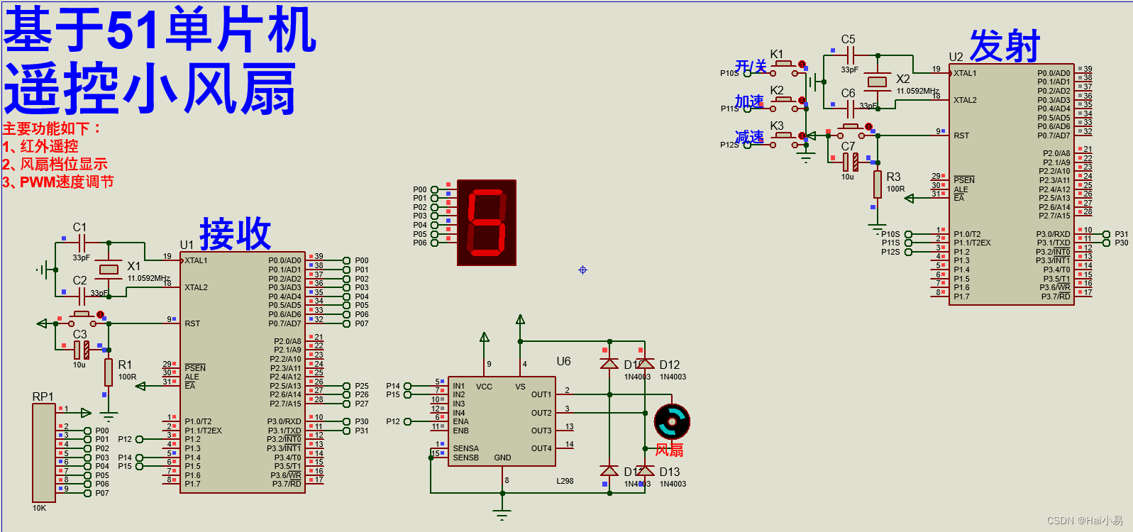Click the reset push button above capacitor C3
1133x532 pixels.
[x=82, y=318]
